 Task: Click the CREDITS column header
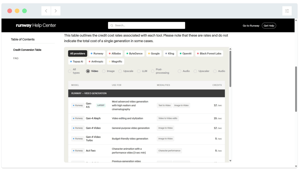(x=217, y=85)
